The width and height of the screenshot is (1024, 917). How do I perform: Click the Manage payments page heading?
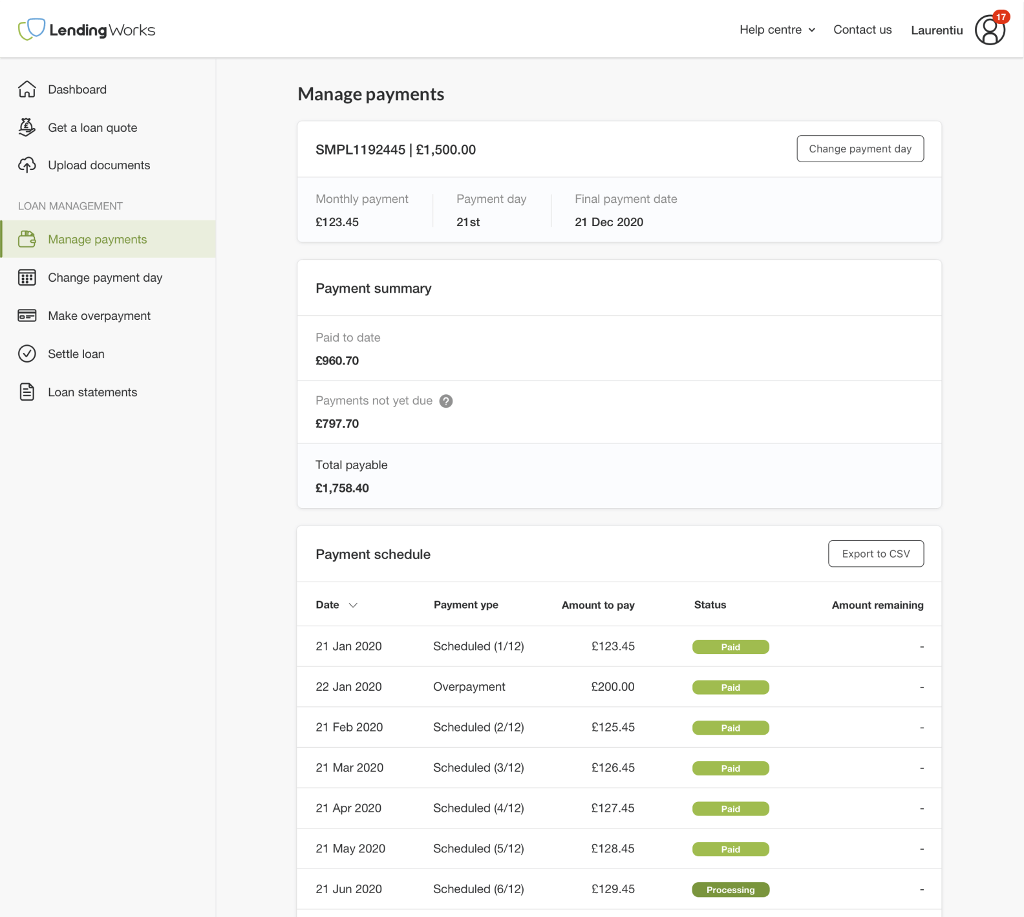tap(371, 94)
